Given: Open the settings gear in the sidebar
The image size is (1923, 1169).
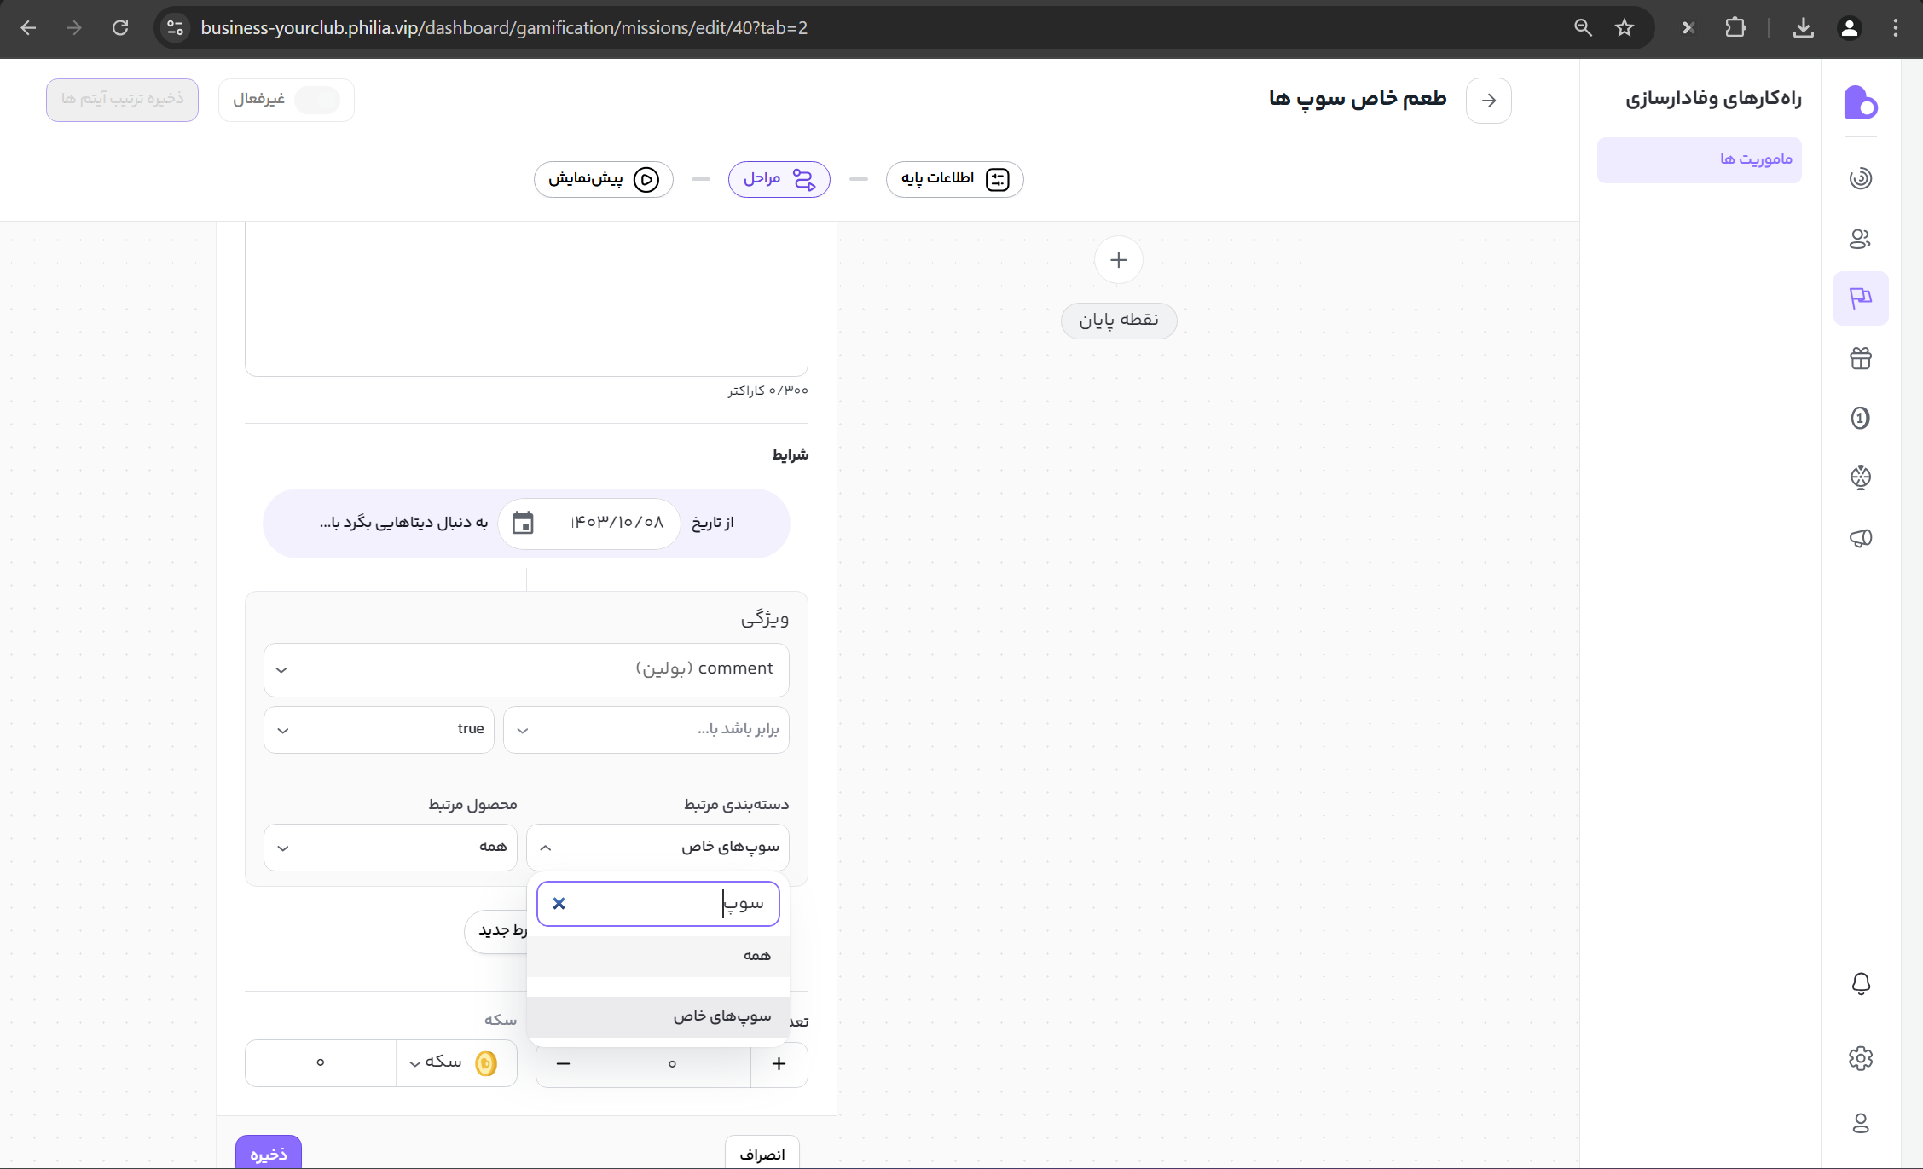Looking at the screenshot, I should coord(1860,1058).
